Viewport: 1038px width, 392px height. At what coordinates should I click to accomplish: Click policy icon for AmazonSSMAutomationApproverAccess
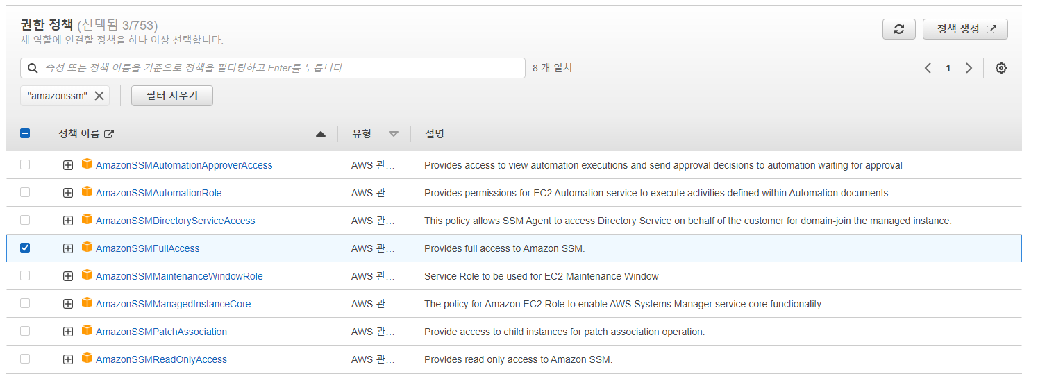point(87,164)
